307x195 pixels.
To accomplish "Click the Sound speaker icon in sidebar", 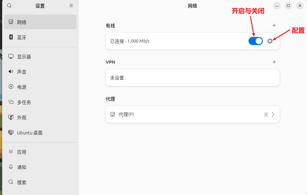I will pyautogui.click(x=11, y=72).
